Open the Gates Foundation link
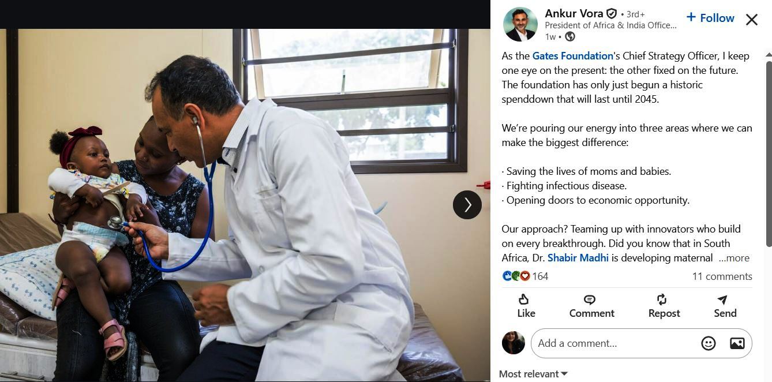 (x=573, y=56)
